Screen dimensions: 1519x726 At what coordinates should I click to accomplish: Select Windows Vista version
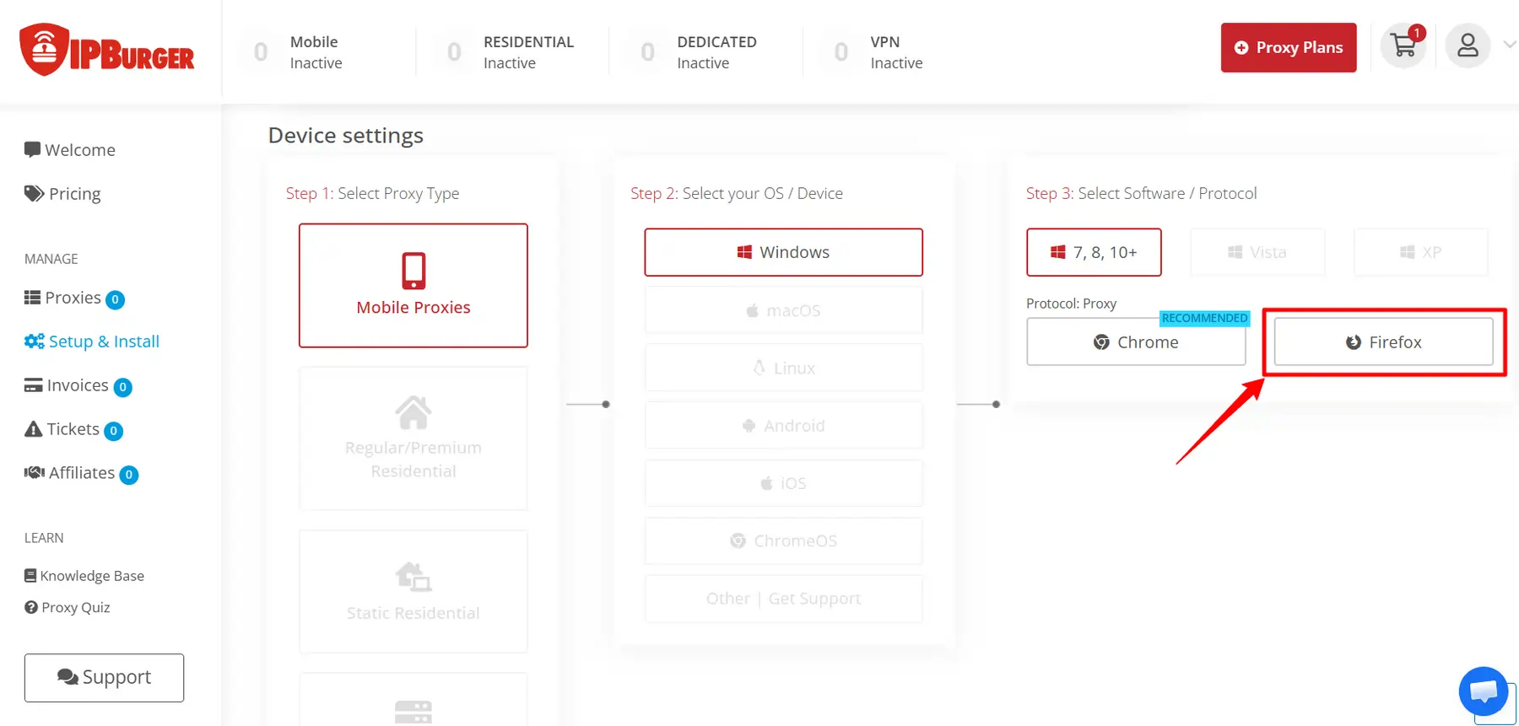(x=1257, y=252)
